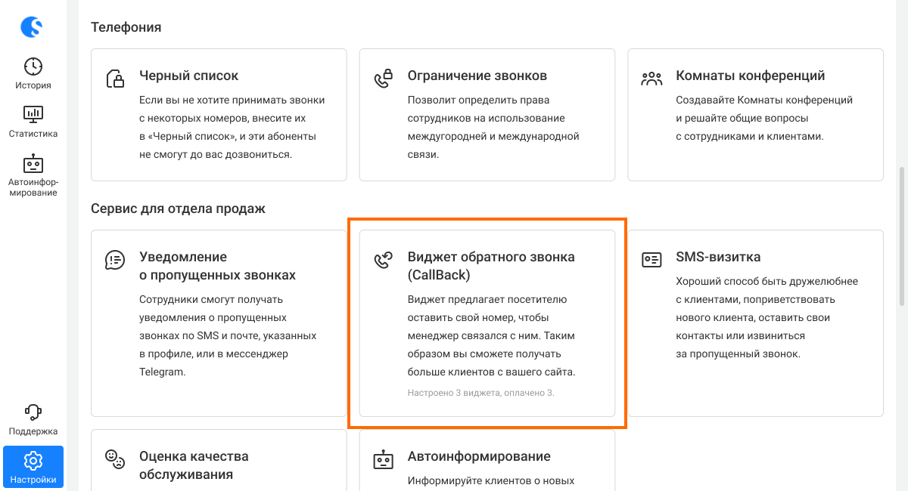Open the SMS-визитка card heading

[718, 257]
